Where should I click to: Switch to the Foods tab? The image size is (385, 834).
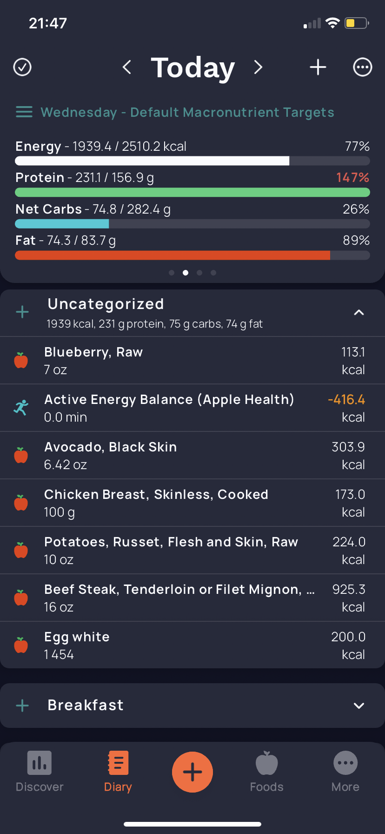click(x=266, y=772)
